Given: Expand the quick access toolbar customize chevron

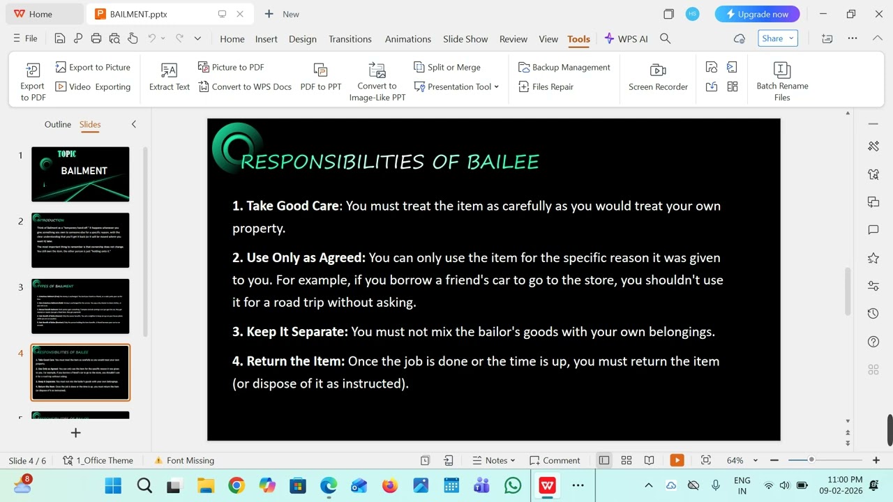Looking at the screenshot, I should pyautogui.click(x=197, y=39).
